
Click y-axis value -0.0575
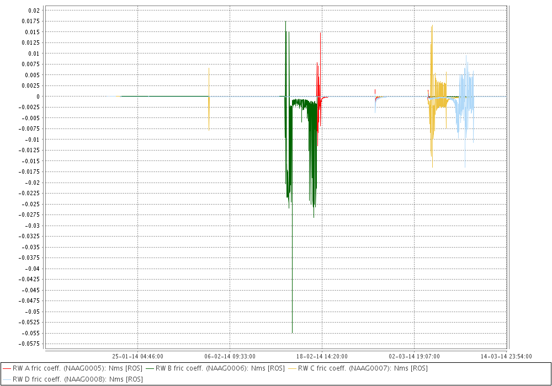click(29, 344)
